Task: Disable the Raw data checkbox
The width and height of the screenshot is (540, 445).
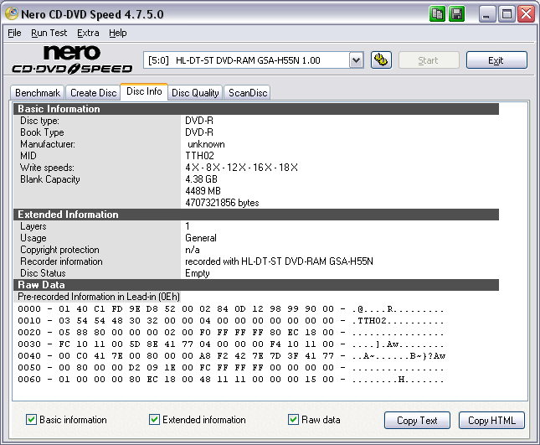Action: (293, 420)
